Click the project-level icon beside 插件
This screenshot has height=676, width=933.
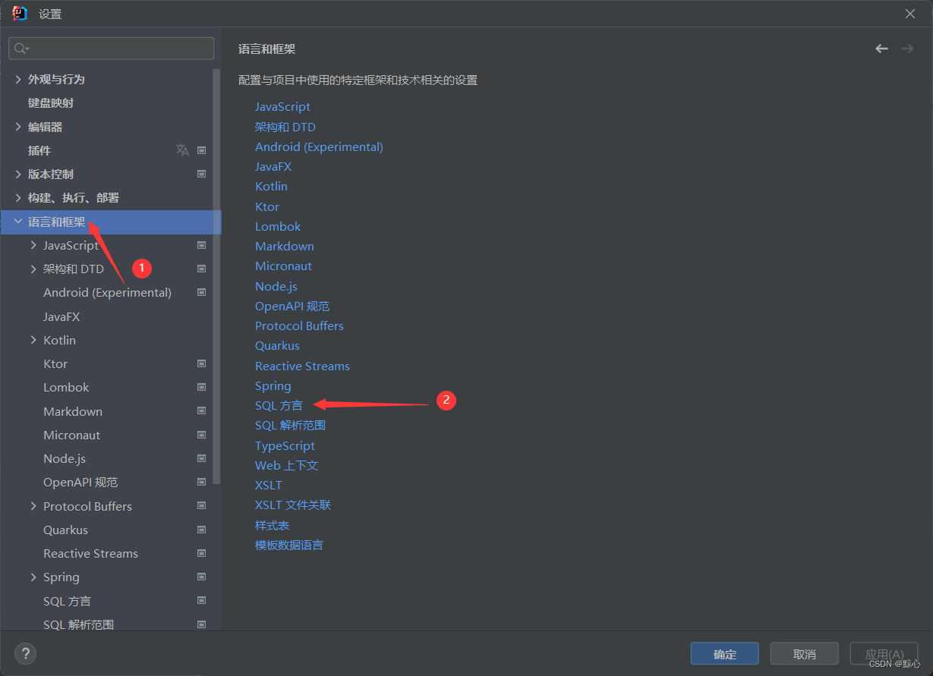[202, 150]
